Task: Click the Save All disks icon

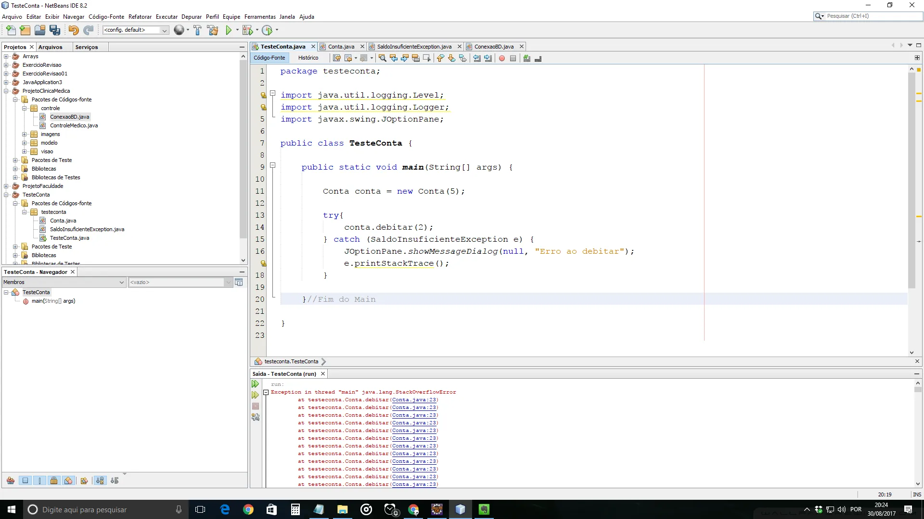Action: point(55,30)
